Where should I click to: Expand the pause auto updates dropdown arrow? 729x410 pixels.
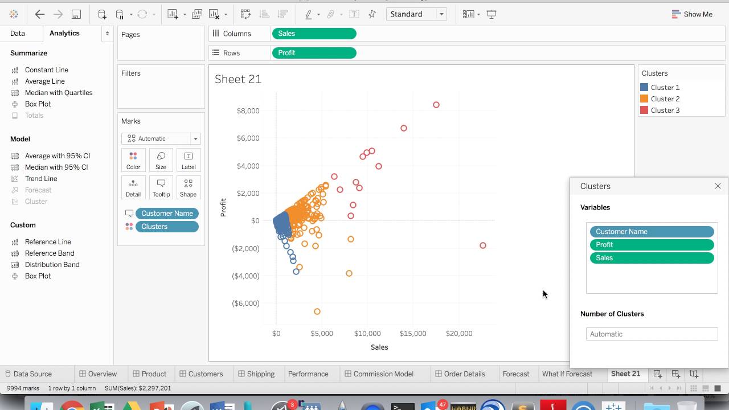tap(131, 15)
